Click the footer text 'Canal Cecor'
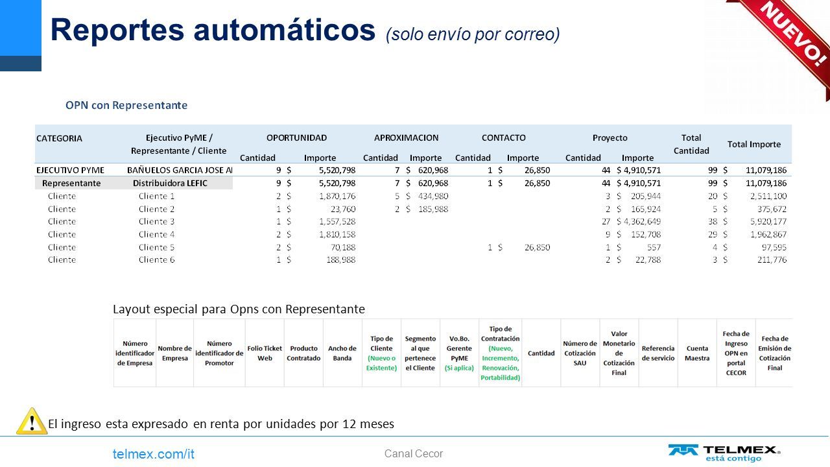This screenshot has height=467, width=830. pos(414,454)
